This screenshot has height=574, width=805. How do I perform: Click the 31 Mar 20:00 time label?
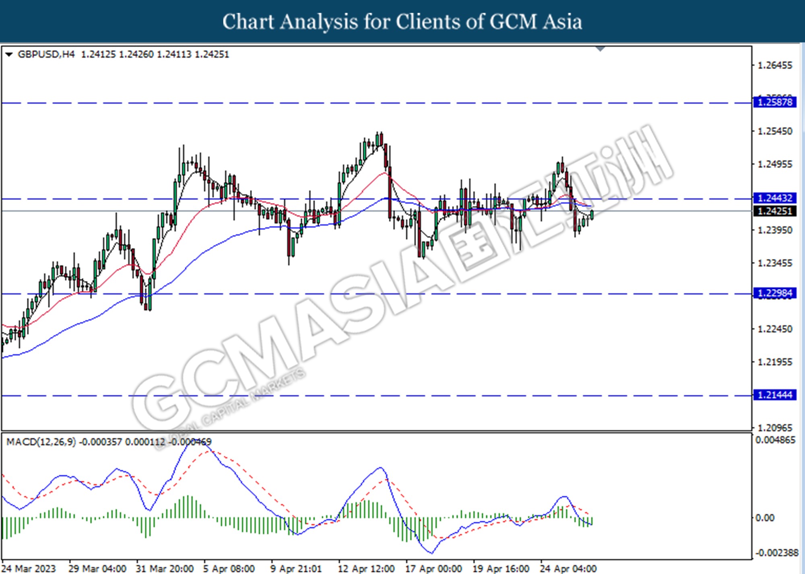click(x=165, y=569)
